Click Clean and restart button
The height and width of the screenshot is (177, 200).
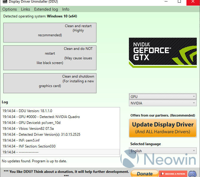tap(50, 33)
